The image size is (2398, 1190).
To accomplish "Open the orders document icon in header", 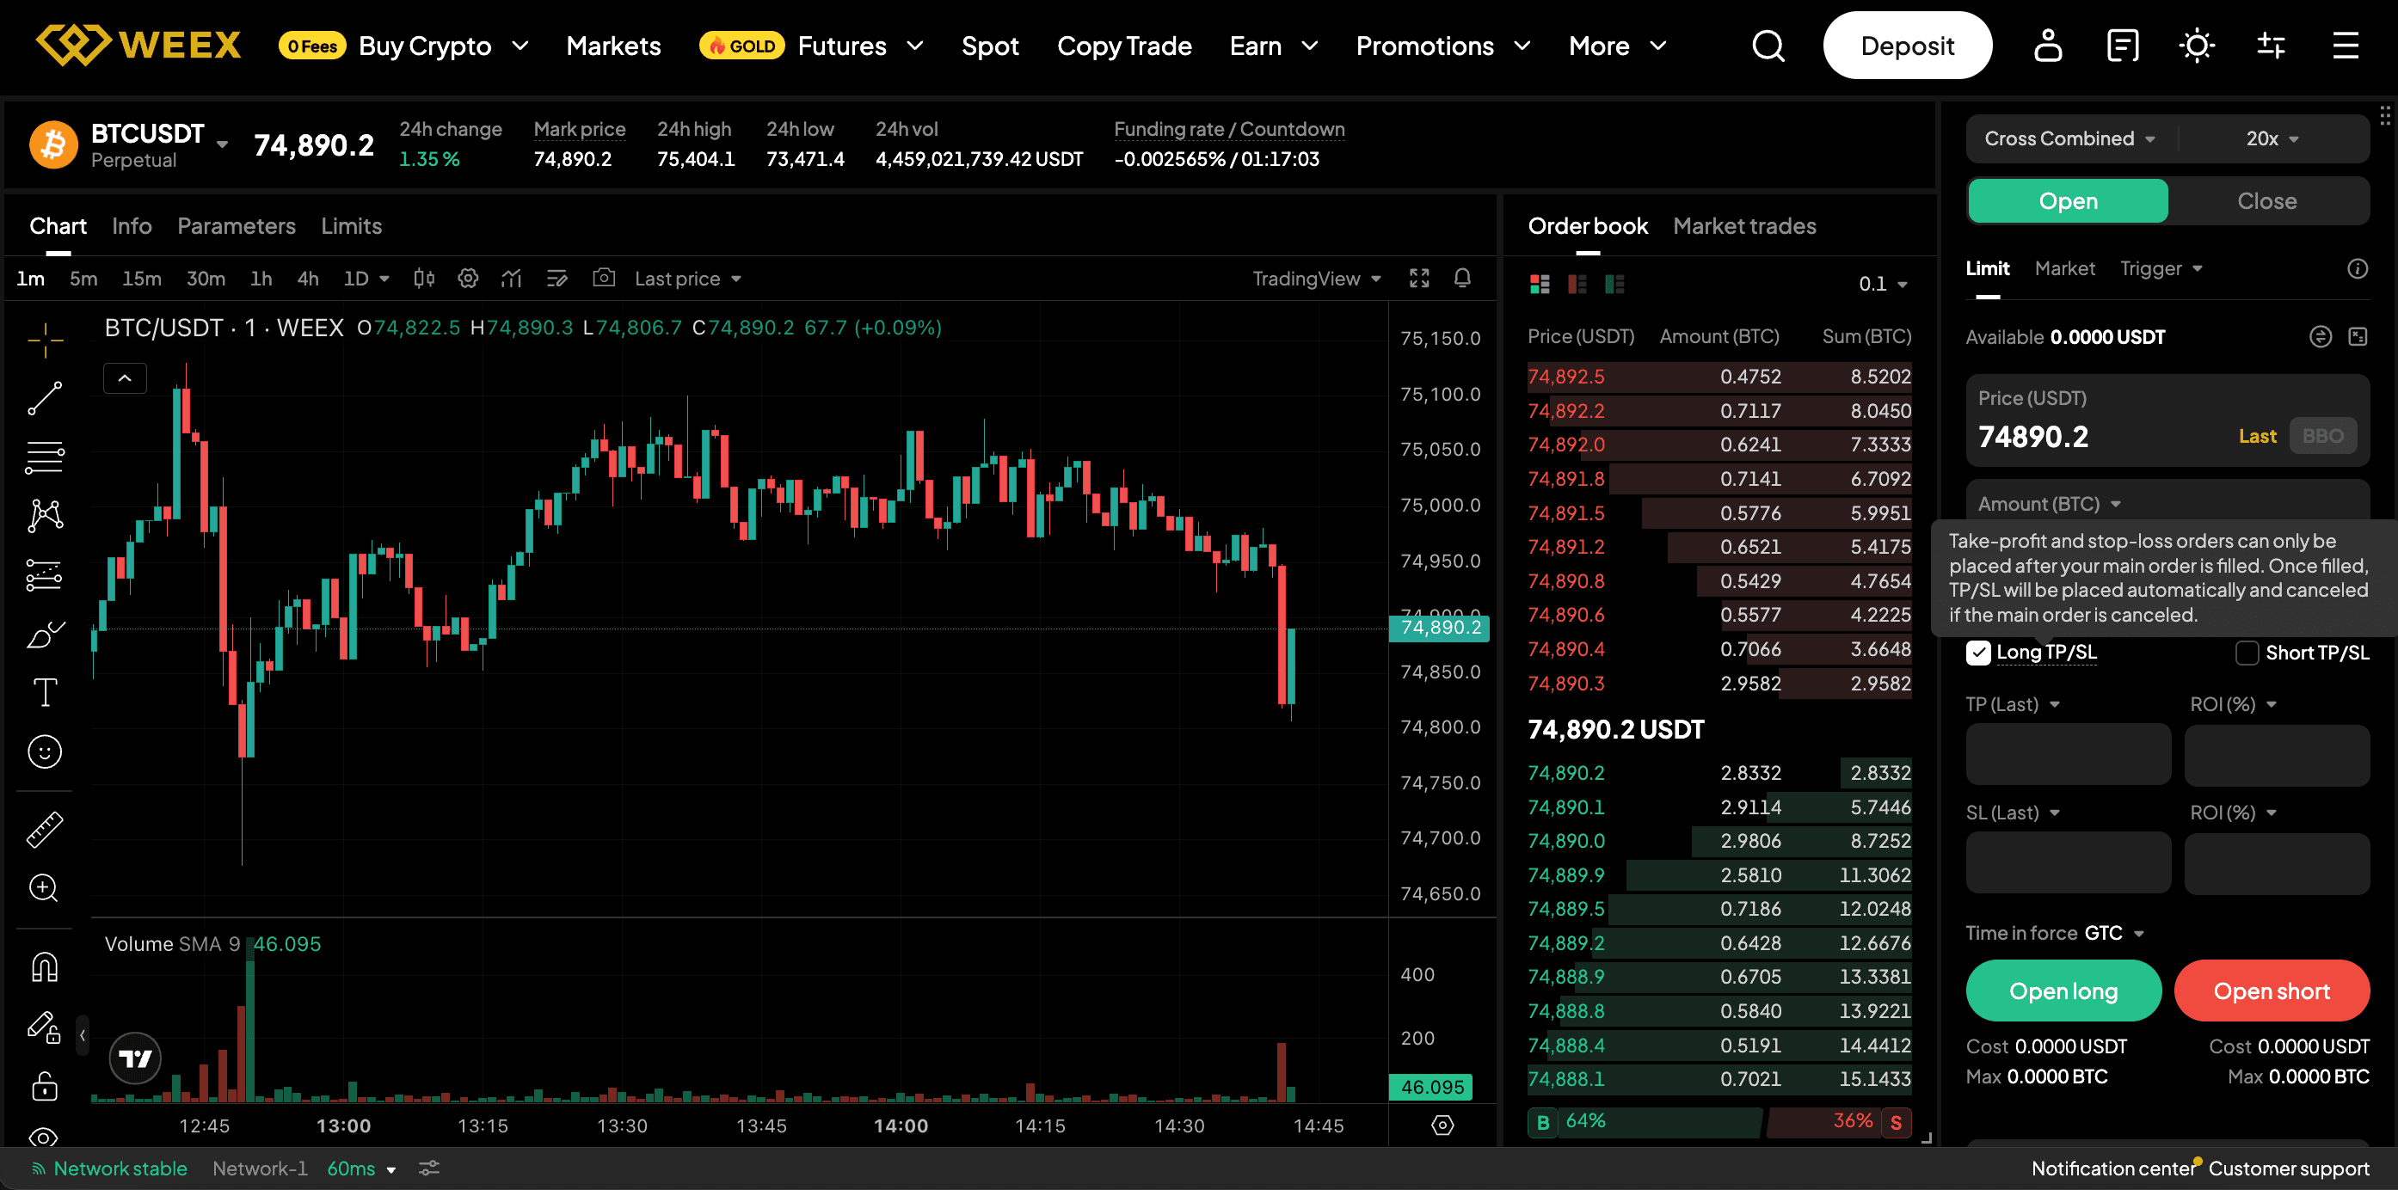I will [2123, 46].
